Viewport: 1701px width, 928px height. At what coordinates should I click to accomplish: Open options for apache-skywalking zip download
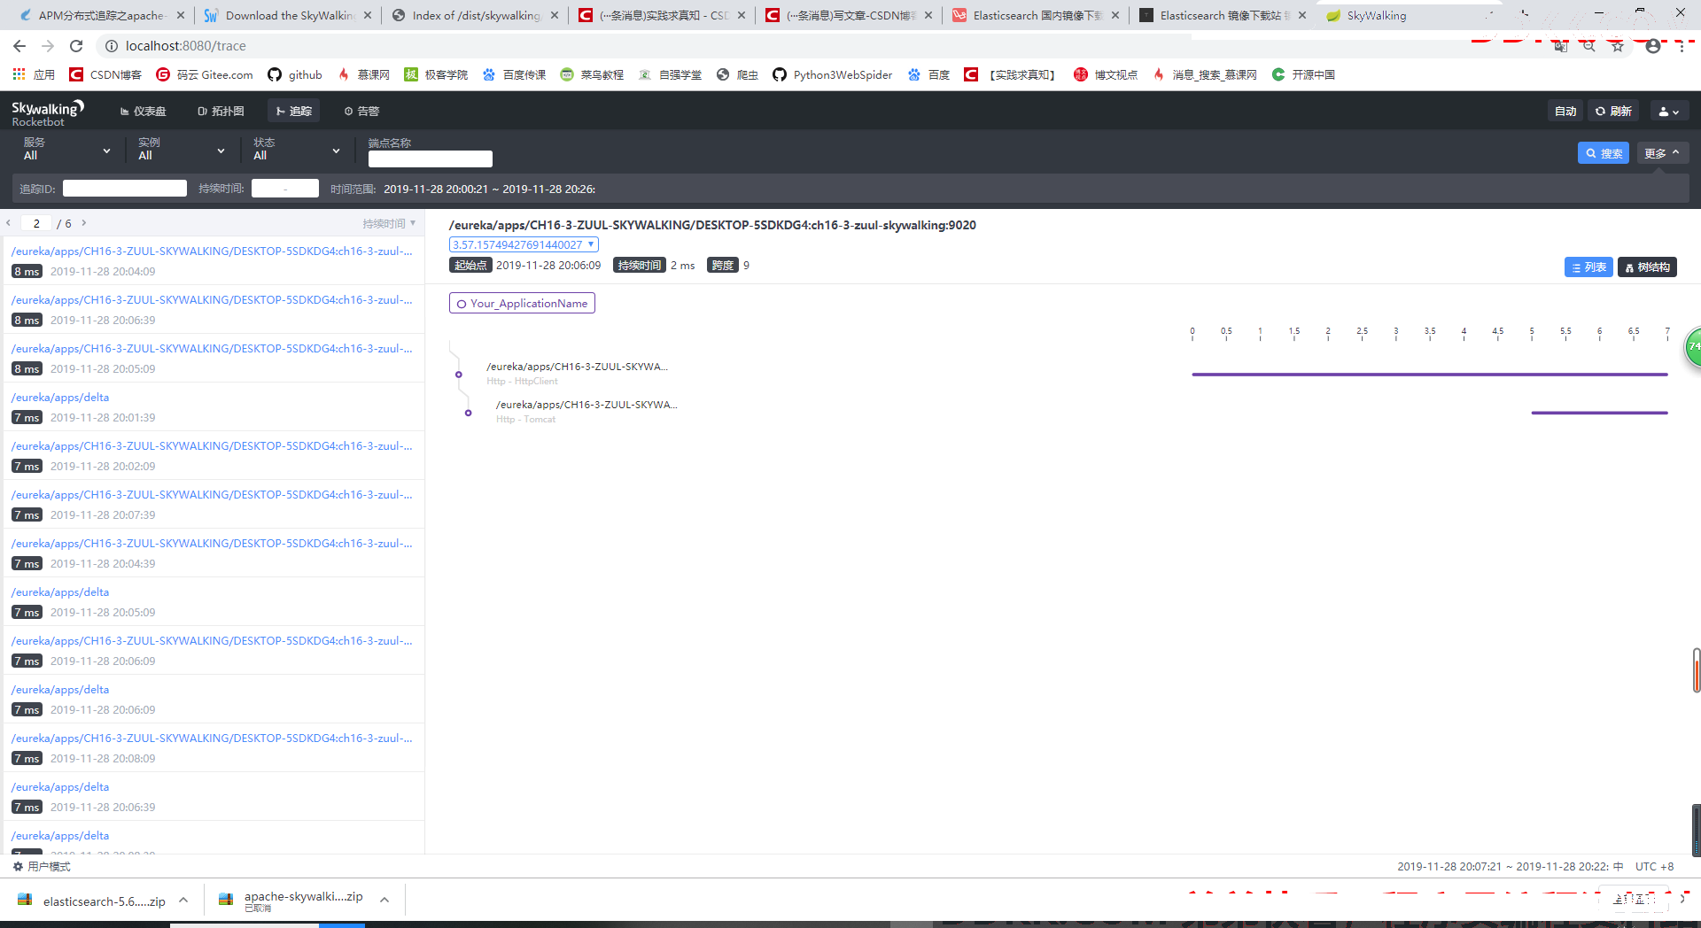click(384, 901)
